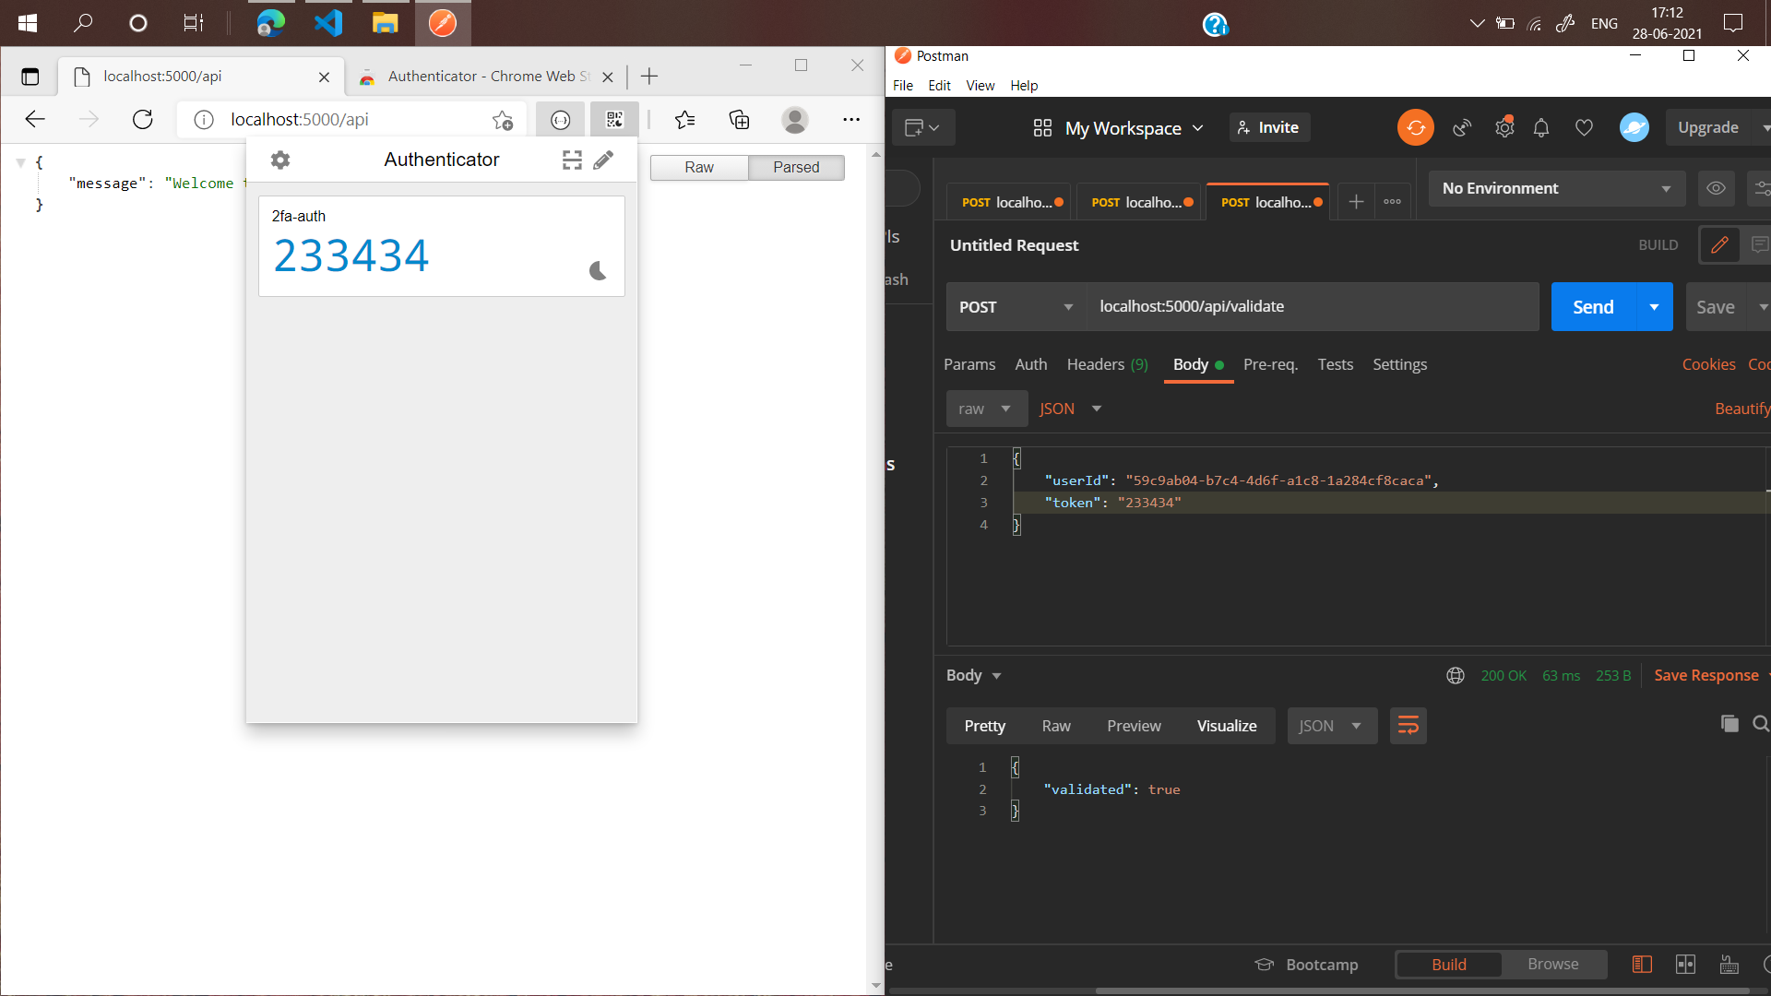Open the QR code scan icon in Edge toolbar
1771x996 pixels.
[x=613, y=119]
